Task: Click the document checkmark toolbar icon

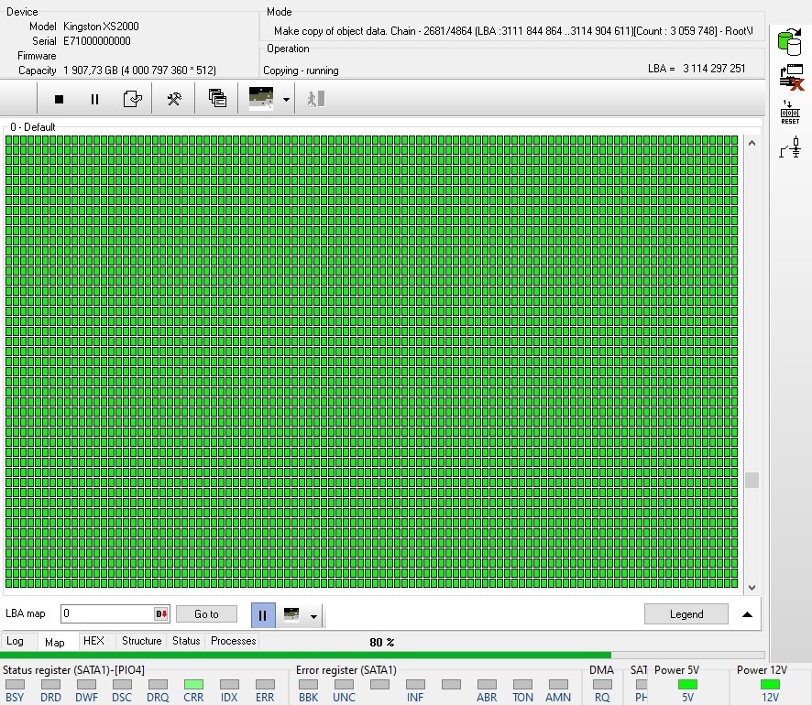Action: point(133,99)
